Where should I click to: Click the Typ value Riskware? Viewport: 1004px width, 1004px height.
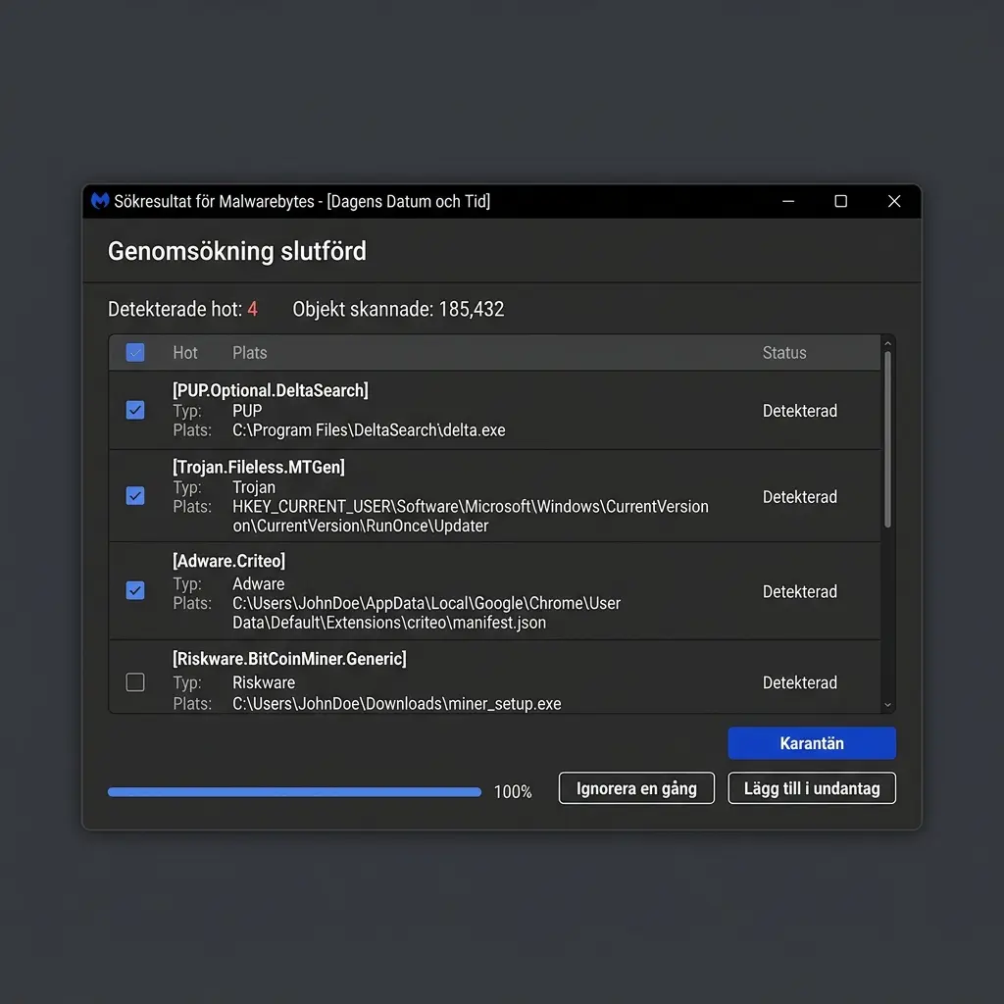pyautogui.click(x=264, y=682)
